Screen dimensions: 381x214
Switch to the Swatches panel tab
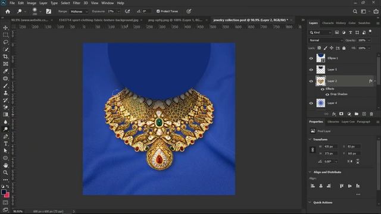tap(364, 23)
